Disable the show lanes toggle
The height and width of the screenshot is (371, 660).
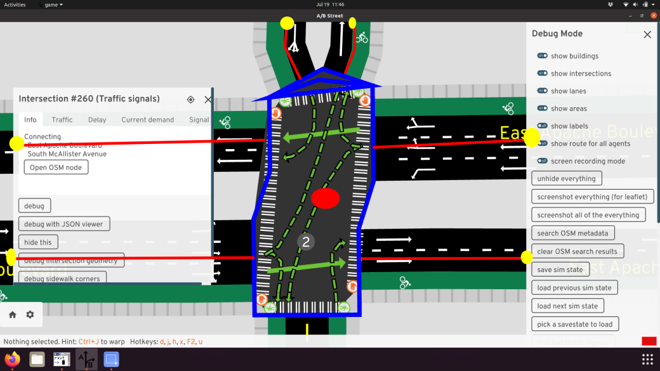[x=542, y=91]
